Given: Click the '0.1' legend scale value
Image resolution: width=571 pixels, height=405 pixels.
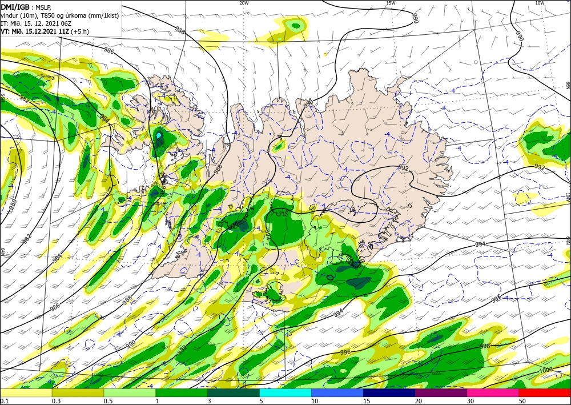Looking at the screenshot, I should [x=3, y=401].
